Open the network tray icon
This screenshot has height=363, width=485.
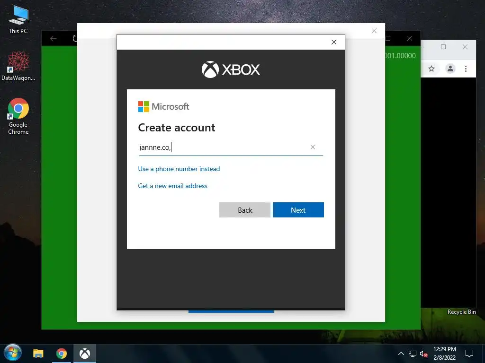[x=413, y=354]
